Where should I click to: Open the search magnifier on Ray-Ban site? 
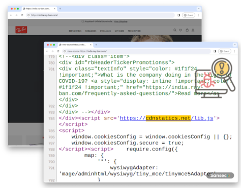[x=175, y=30]
